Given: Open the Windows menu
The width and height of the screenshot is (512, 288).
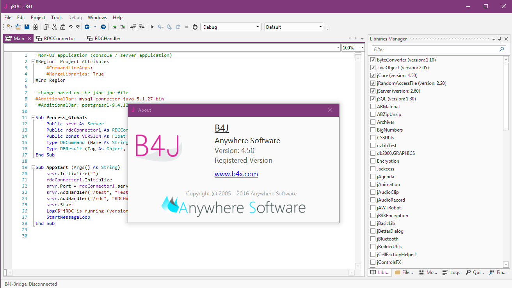Looking at the screenshot, I should (x=97, y=18).
